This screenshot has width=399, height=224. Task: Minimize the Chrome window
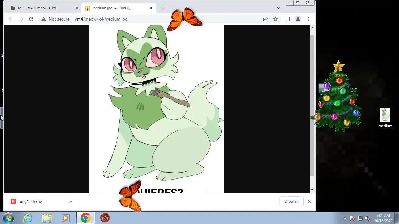[x=289, y=3]
